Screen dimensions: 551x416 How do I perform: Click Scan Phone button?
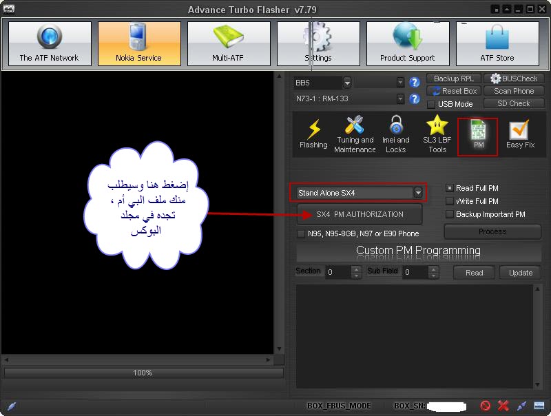click(x=514, y=91)
